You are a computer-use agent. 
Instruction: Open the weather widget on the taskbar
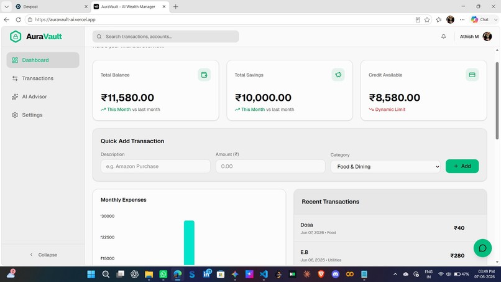click(11, 274)
